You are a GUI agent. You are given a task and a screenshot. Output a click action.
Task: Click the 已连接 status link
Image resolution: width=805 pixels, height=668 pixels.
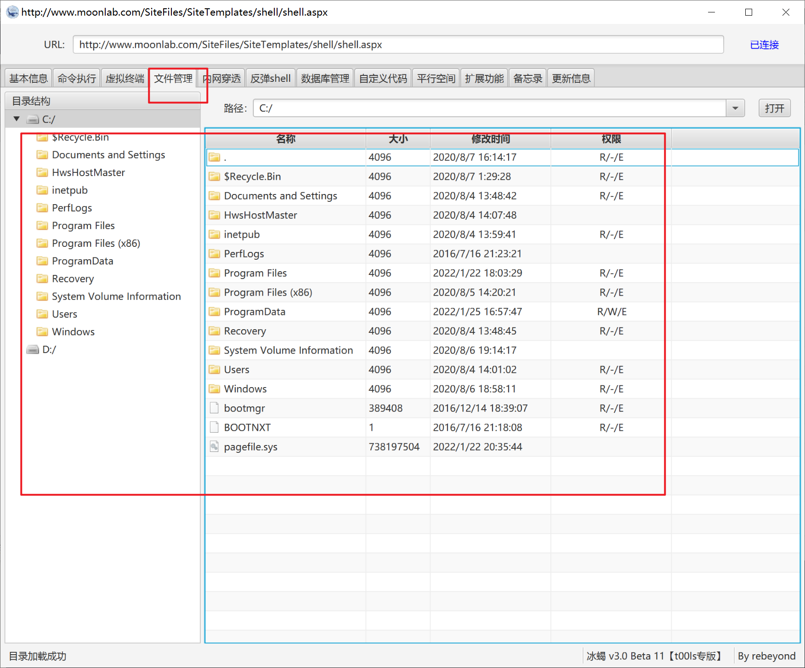765,45
